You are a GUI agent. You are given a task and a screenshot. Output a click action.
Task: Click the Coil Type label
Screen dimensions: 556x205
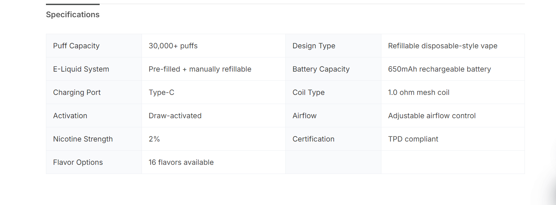point(308,93)
